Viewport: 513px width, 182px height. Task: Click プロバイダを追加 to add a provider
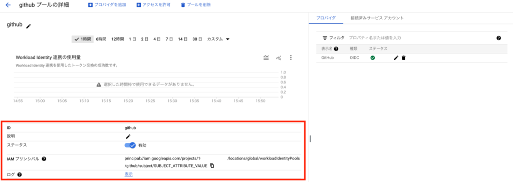[107, 5]
